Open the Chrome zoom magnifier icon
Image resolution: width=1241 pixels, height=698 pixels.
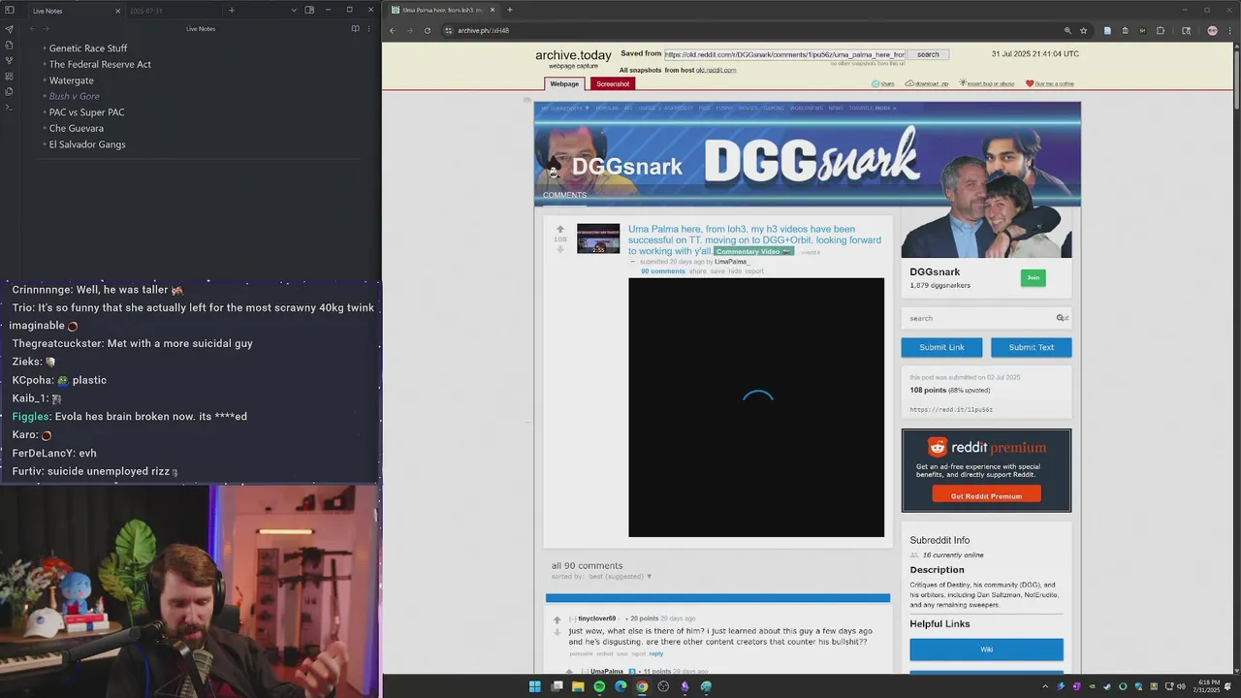click(1067, 30)
